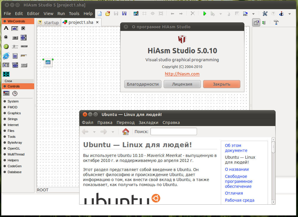Open the http://hiasm.com link
The height and width of the screenshot is (217, 298).
point(182,74)
